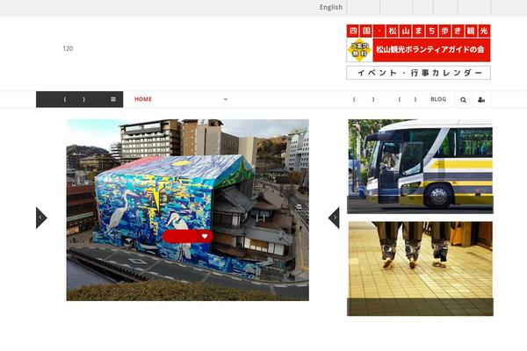Open 松山観光ボランティアガイドの会 banner

(431, 50)
